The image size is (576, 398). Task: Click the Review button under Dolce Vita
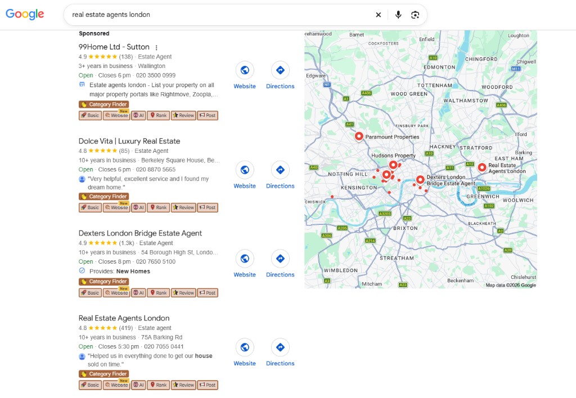[x=183, y=207]
